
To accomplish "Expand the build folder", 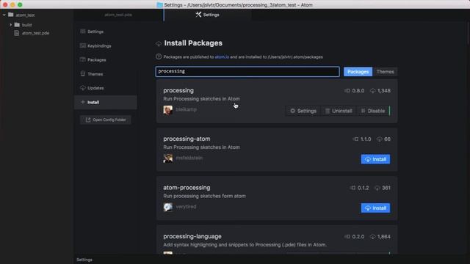I will [11, 25].
